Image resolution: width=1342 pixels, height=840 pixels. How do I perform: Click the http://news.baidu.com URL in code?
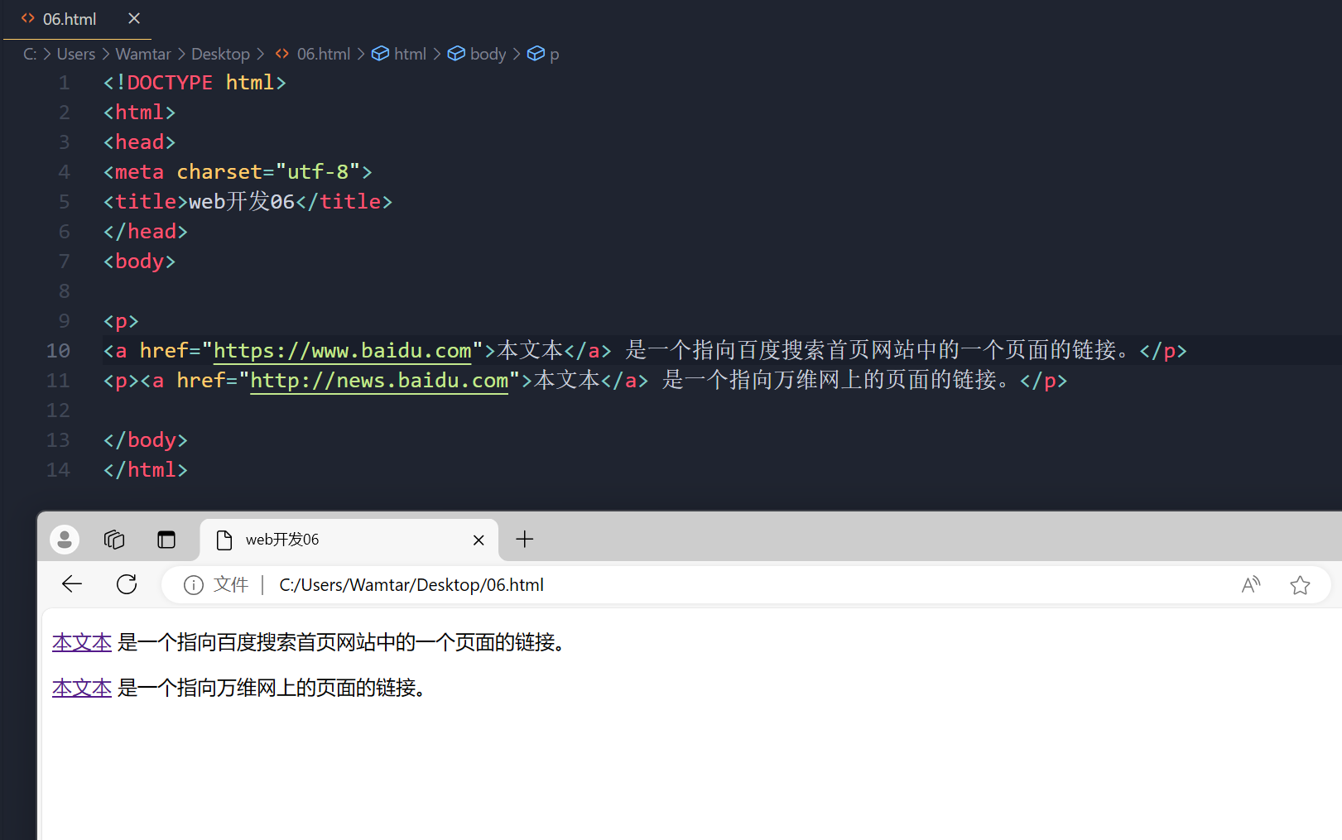tap(379, 381)
